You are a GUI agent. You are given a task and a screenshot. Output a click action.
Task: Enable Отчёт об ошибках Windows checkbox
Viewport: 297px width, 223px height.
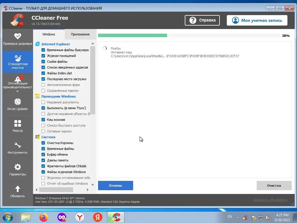click(x=43, y=184)
